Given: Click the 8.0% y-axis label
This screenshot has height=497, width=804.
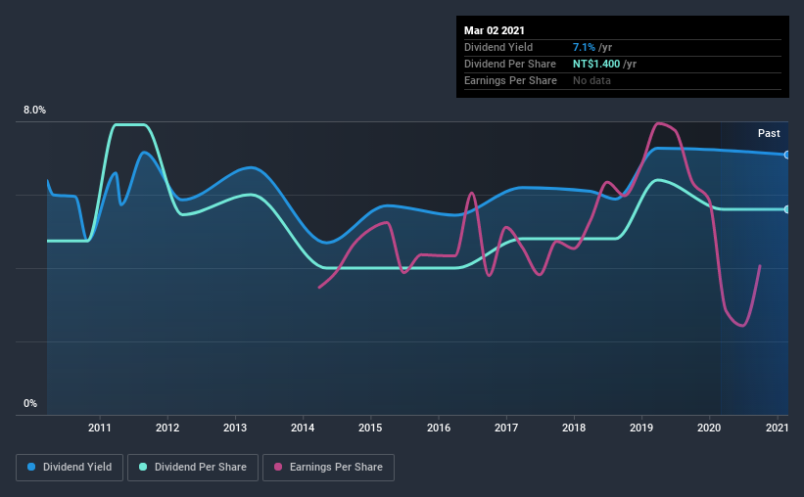Looking at the screenshot, I should point(34,111).
